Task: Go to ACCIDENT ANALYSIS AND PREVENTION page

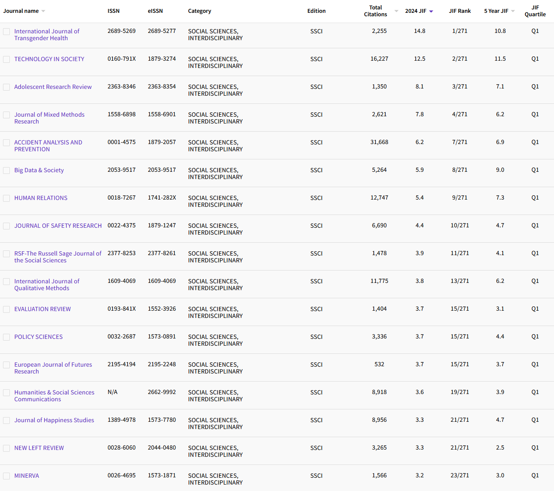Action: (x=48, y=146)
